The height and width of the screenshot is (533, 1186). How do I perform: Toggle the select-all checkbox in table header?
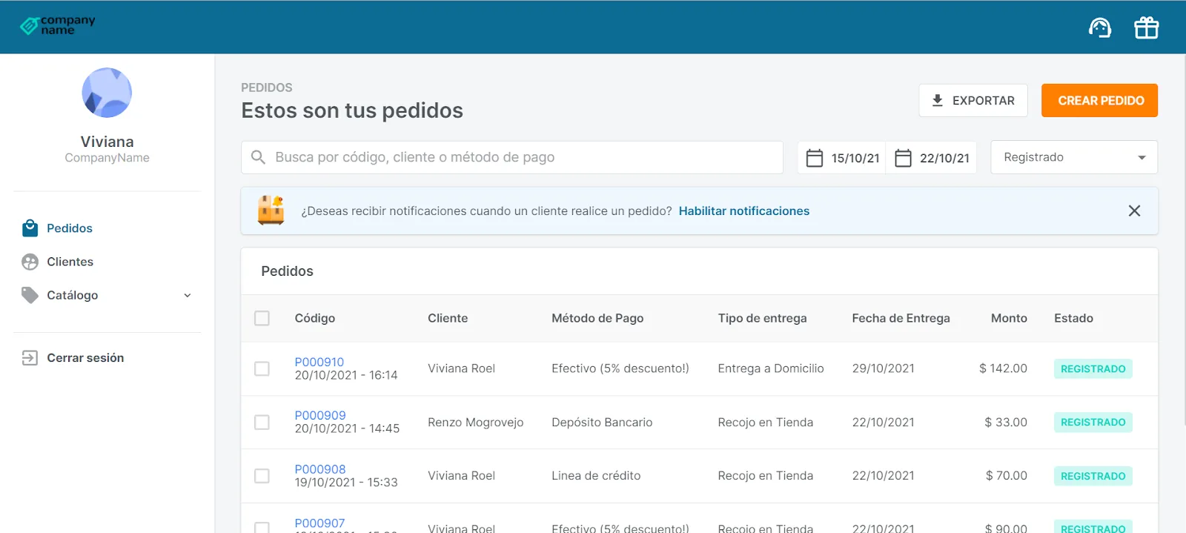pyautogui.click(x=262, y=318)
